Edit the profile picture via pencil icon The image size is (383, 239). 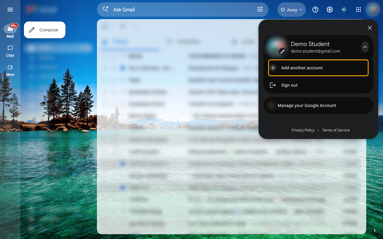coord(282,52)
